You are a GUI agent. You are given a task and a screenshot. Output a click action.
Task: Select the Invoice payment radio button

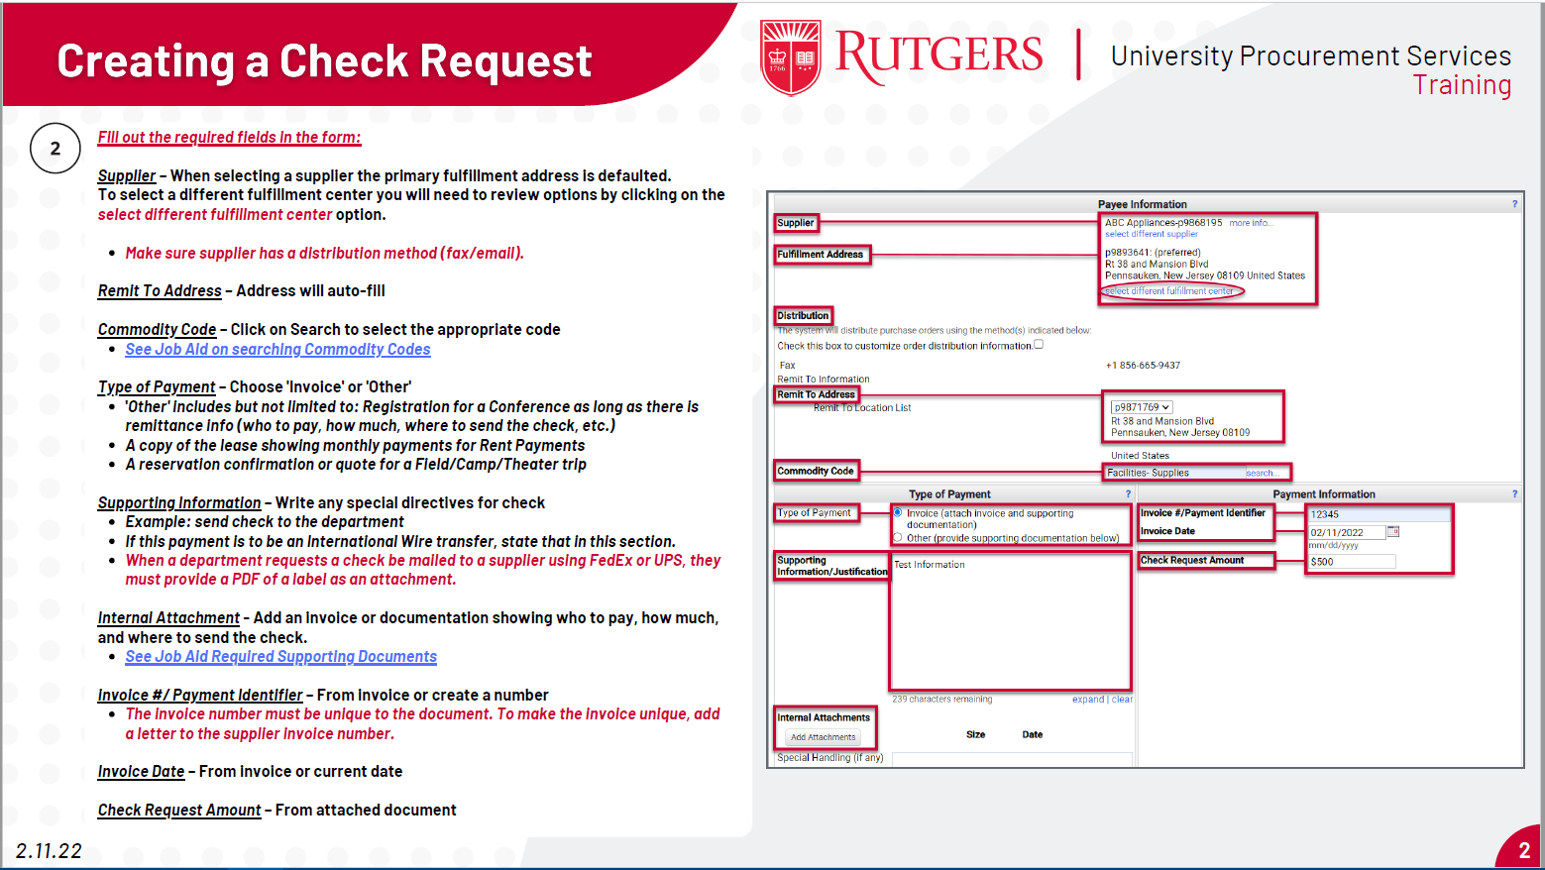coord(897,513)
